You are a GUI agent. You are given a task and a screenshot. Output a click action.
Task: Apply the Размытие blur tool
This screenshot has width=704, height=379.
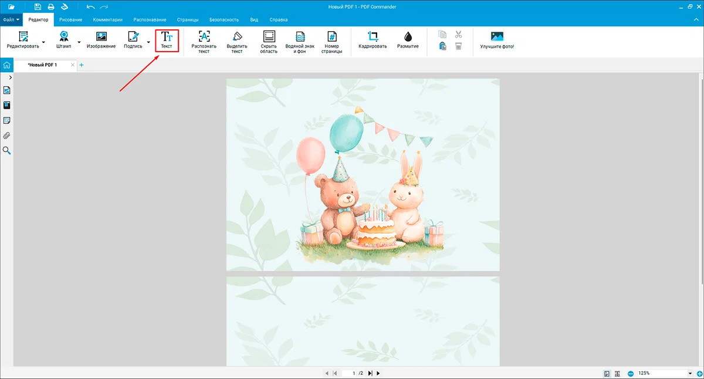point(408,40)
